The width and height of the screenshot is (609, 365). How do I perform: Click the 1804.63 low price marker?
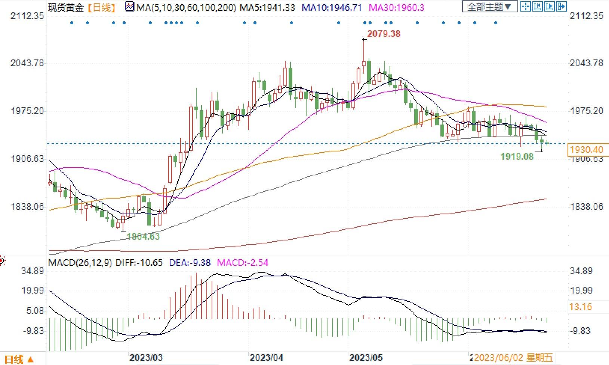(143, 236)
